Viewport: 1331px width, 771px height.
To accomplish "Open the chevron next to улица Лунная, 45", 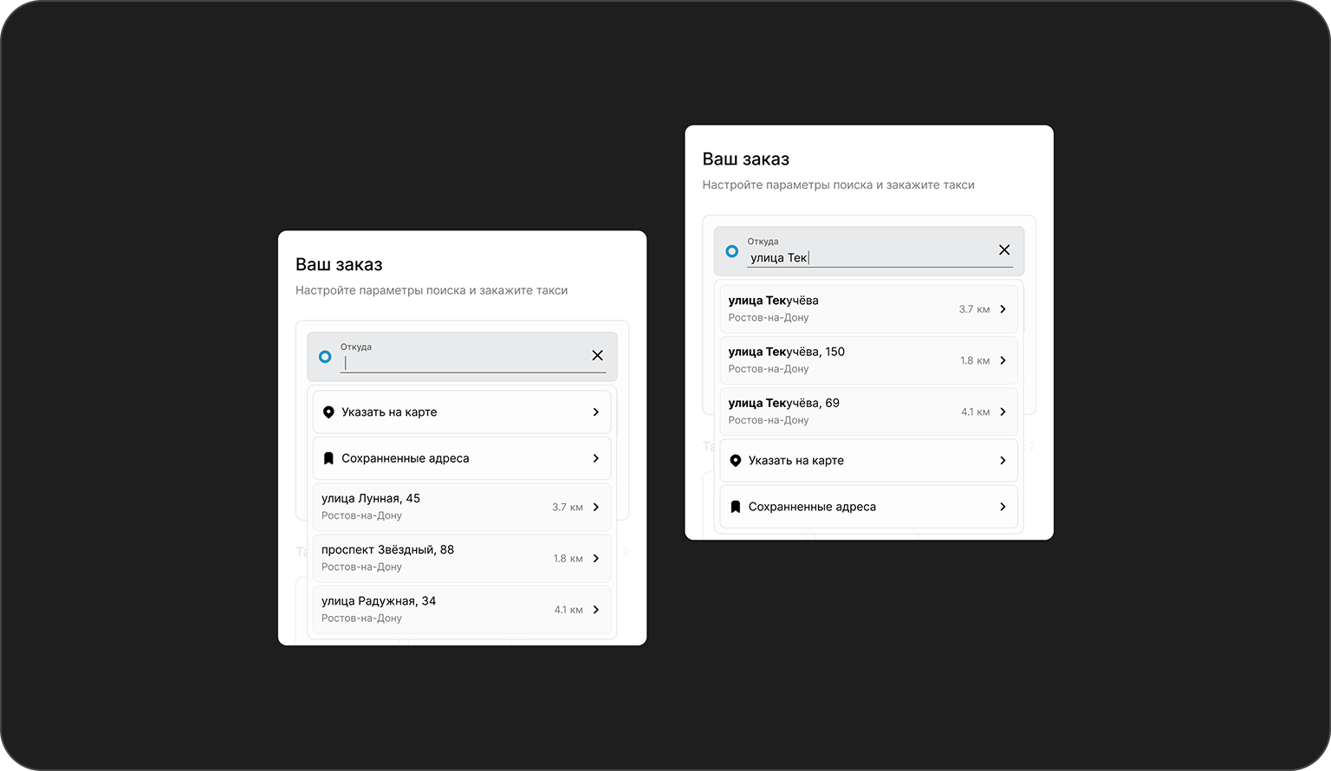I will (x=595, y=507).
